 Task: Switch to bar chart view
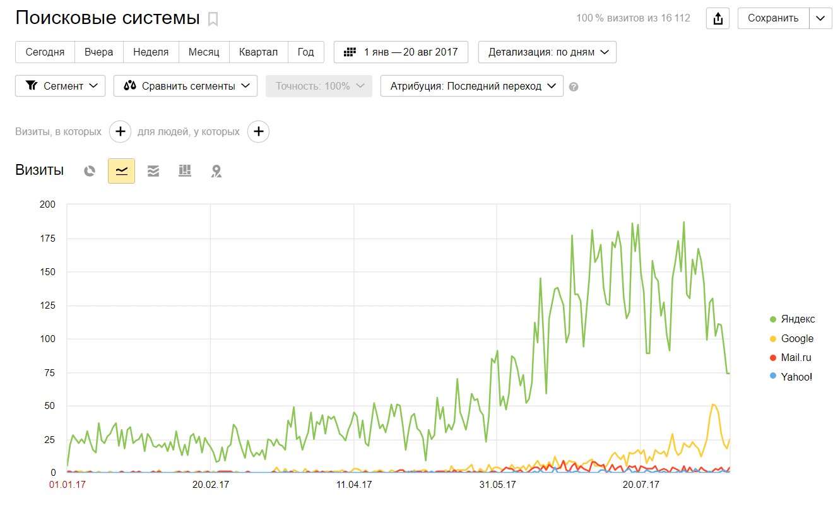[185, 171]
